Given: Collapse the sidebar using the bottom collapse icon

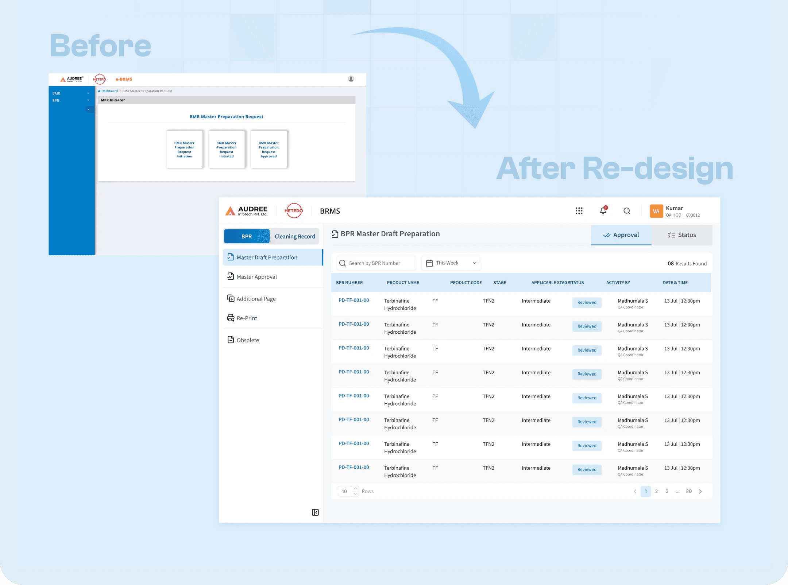Looking at the screenshot, I should point(315,512).
